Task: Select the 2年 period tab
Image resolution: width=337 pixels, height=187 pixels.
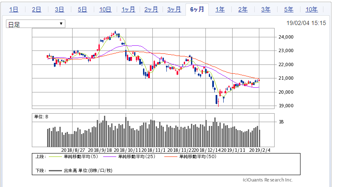Action: pos(243,9)
